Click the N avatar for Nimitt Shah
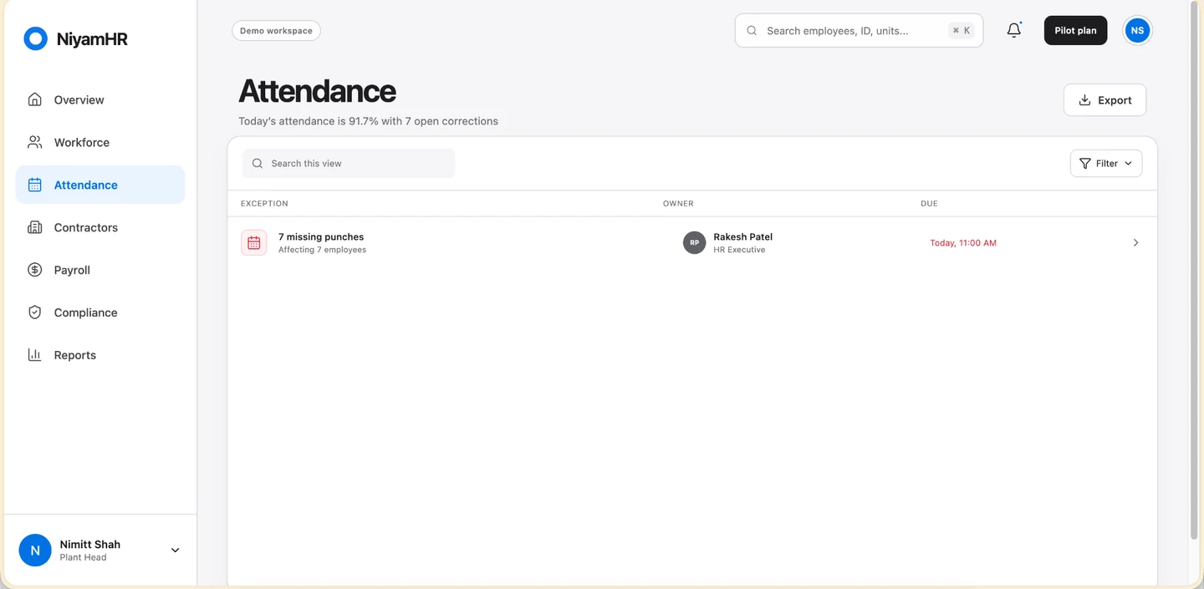Viewport: 1204px width, 589px height. click(35, 551)
